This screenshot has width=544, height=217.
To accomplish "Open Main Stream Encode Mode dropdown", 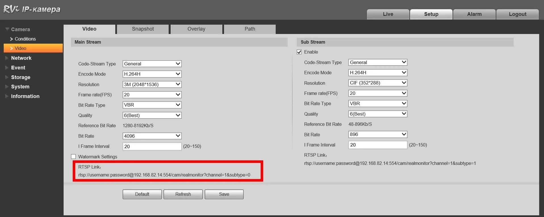I will click(x=152, y=74).
